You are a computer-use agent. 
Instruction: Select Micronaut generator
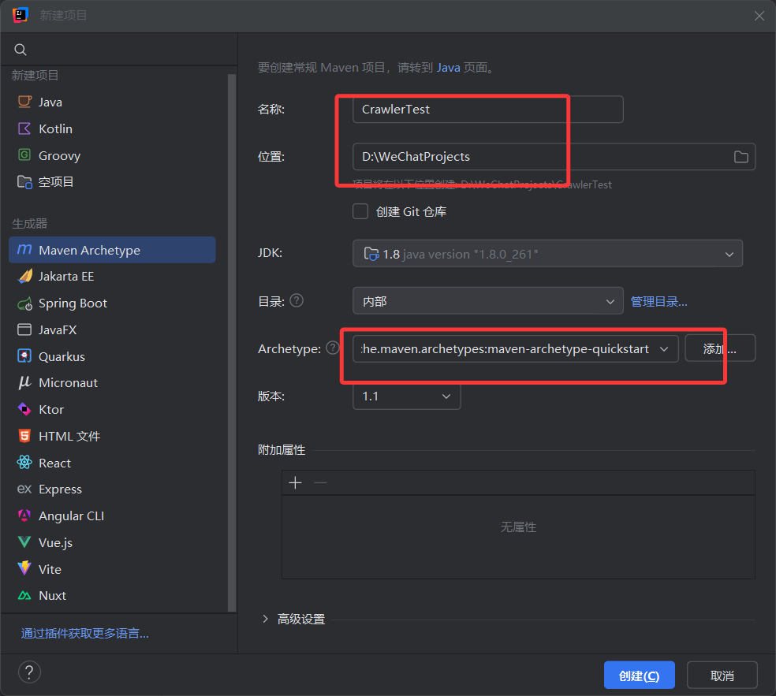tap(112, 383)
